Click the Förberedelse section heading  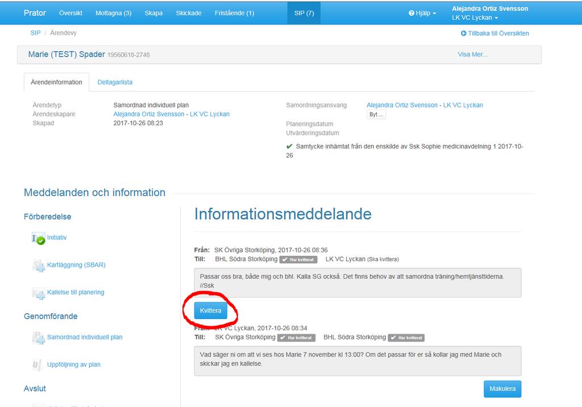click(48, 217)
